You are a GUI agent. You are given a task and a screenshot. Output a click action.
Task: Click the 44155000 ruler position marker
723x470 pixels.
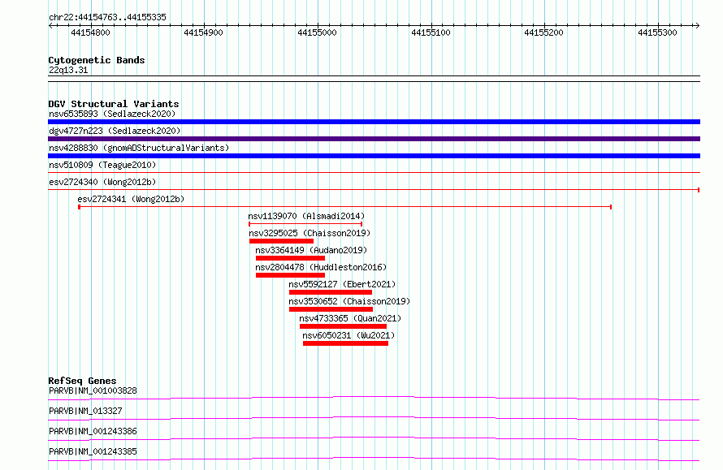(318, 32)
